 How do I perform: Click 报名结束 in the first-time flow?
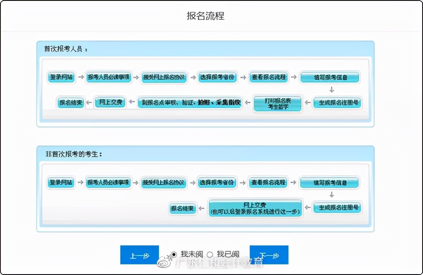tap(70, 103)
